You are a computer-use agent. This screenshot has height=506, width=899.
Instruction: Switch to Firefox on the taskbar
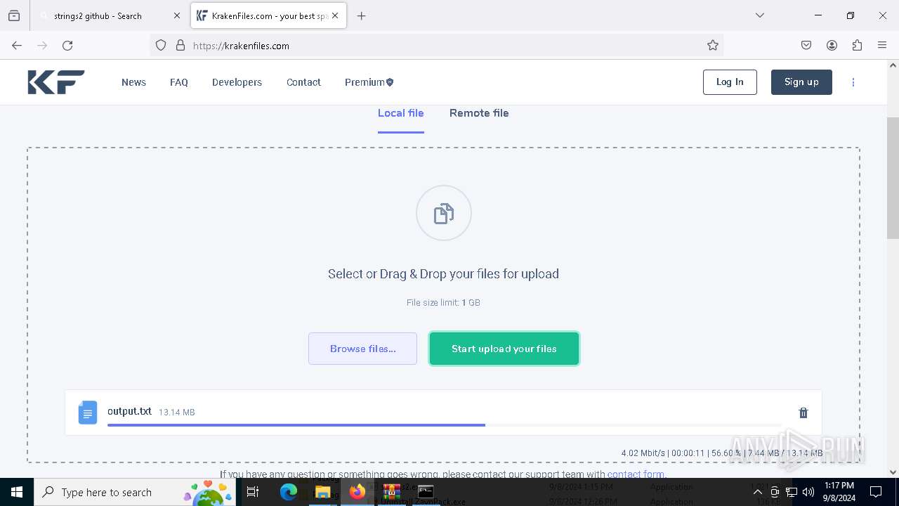(x=357, y=492)
